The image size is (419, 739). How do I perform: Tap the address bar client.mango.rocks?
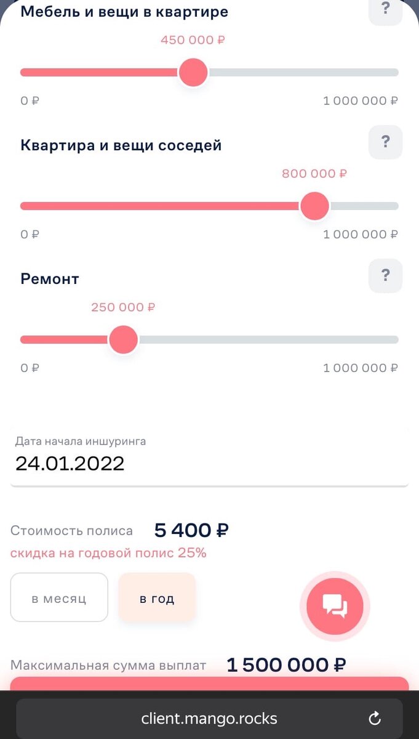coord(209,717)
